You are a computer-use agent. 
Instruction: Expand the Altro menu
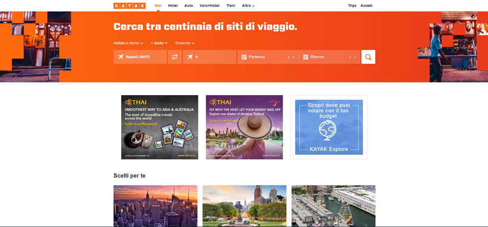pyautogui.click(x=248, y=6)
